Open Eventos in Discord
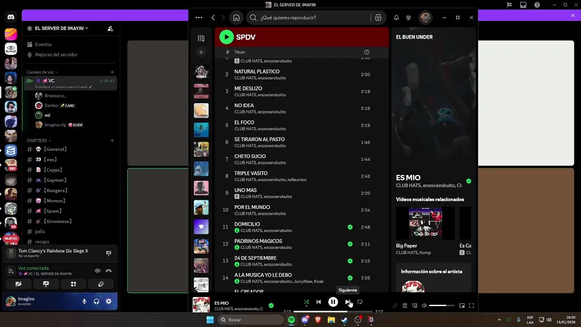Screen dimensions: 581x327 pyautogui.click(x=70, y=45)
